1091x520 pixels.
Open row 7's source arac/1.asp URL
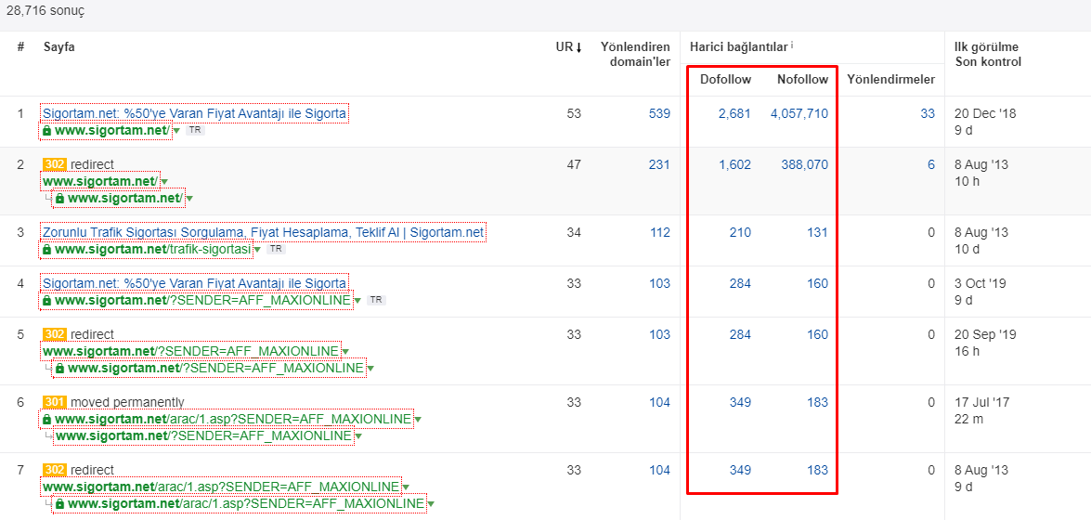(x=221, y=487)
